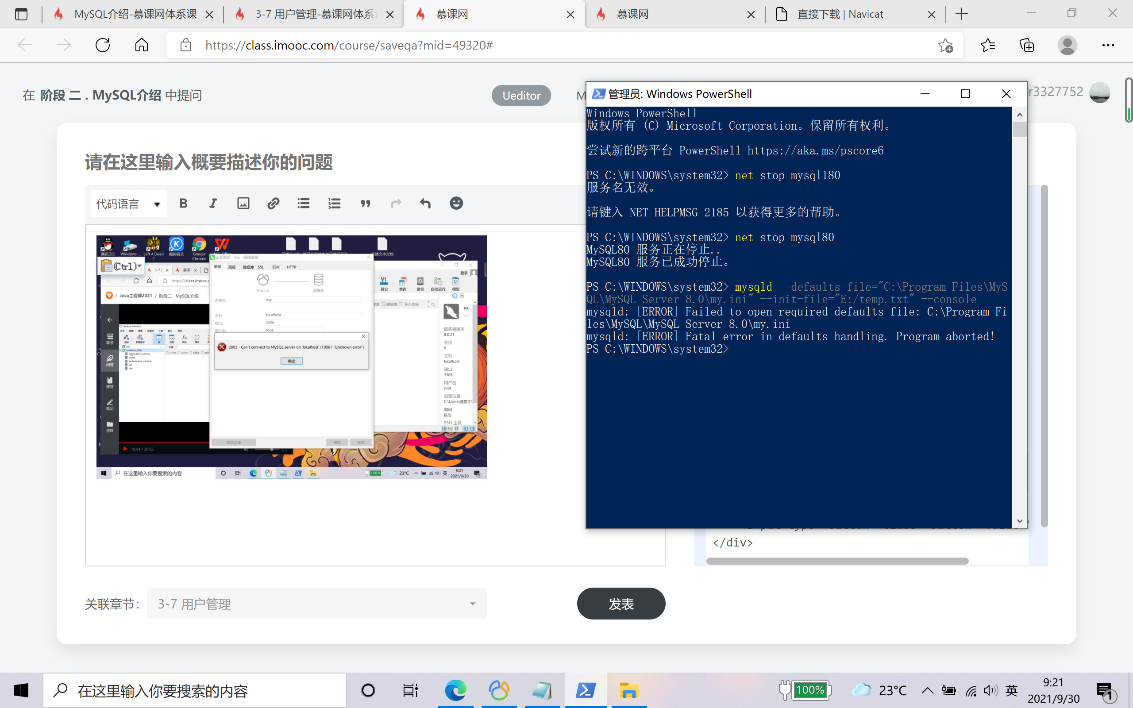Image resolution: width=1133 pixels, height=708 pixels.
Task: Open the notification center icon
Action: coord(1106,691)
